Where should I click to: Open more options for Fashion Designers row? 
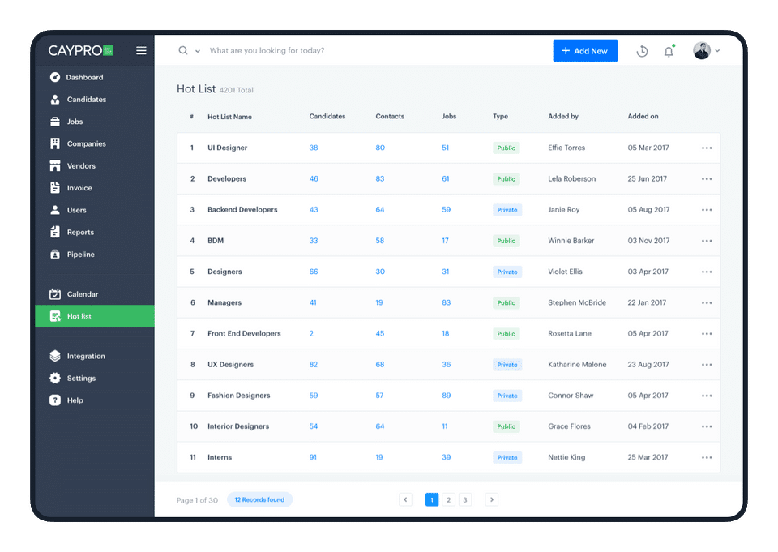click(x=707, y=396)
